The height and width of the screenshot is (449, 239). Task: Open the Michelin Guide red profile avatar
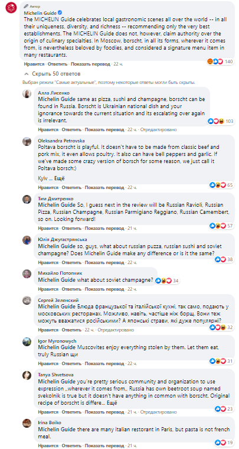click(10, 7)
